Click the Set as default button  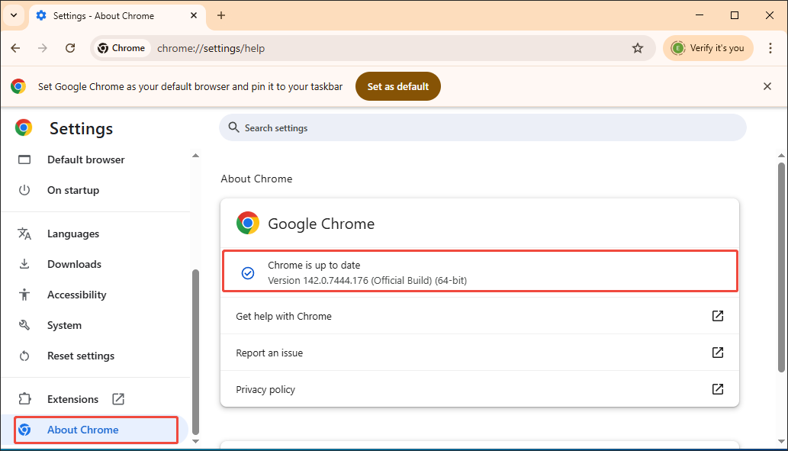point(397,86)
